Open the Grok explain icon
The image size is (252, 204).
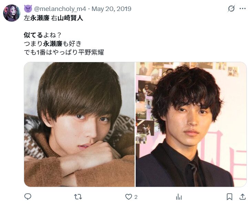click(x=231, y=9)
